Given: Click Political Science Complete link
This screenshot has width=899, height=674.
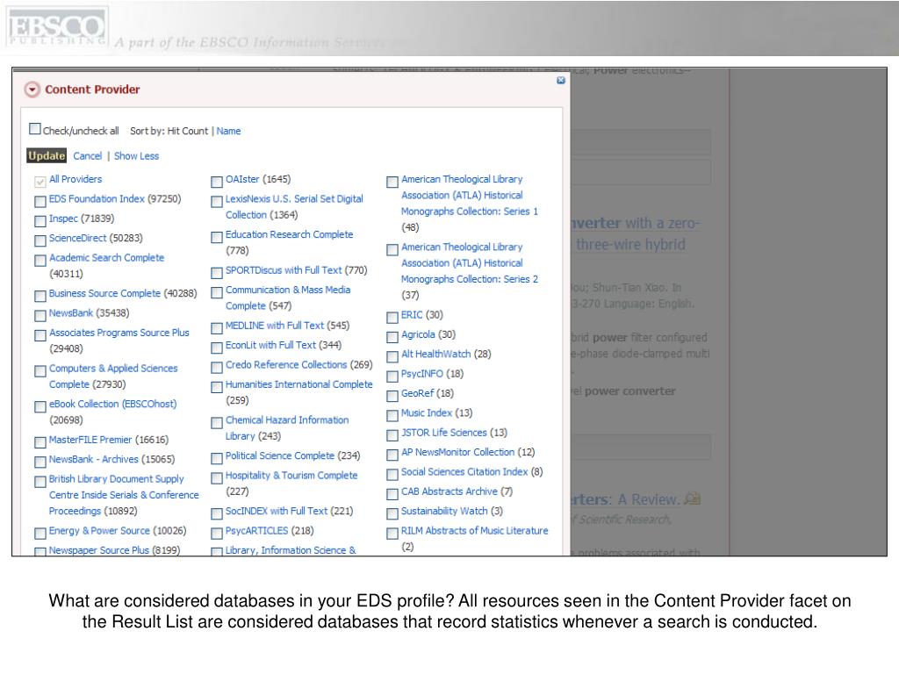Looking at the screenshot, I should tap(280, 455).
